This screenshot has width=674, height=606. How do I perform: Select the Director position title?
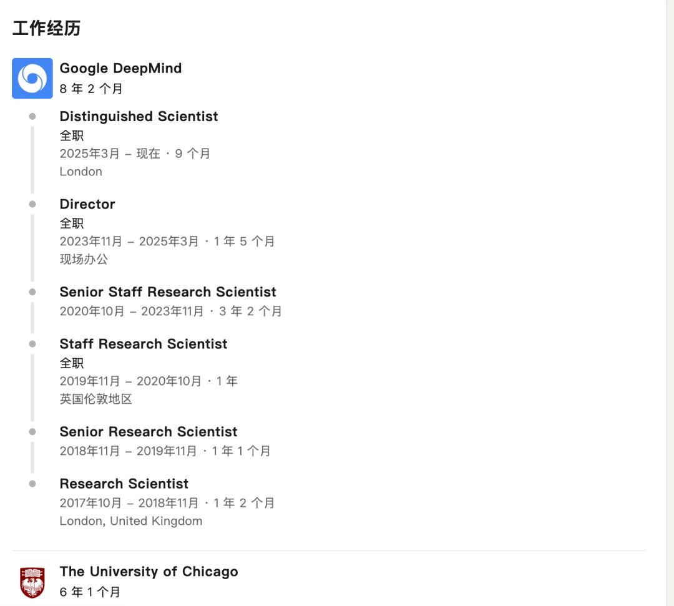click(x=87, y=204)
